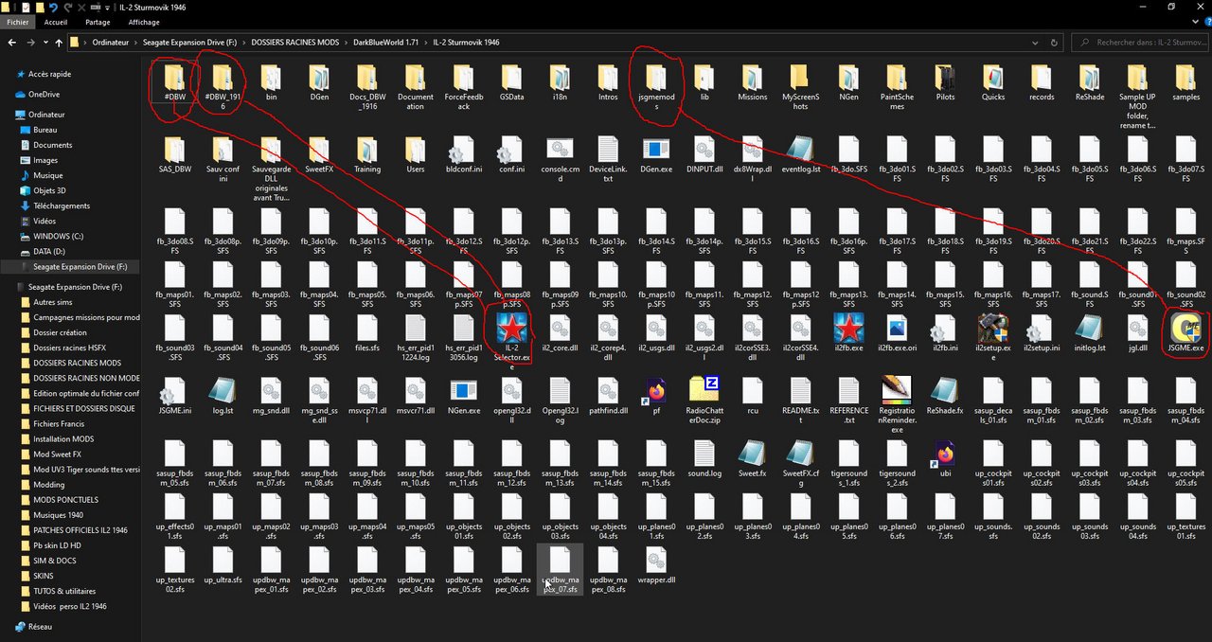
Task: Select the updbw_mapex_07.sfs file
Action: [x=560, y=570]
